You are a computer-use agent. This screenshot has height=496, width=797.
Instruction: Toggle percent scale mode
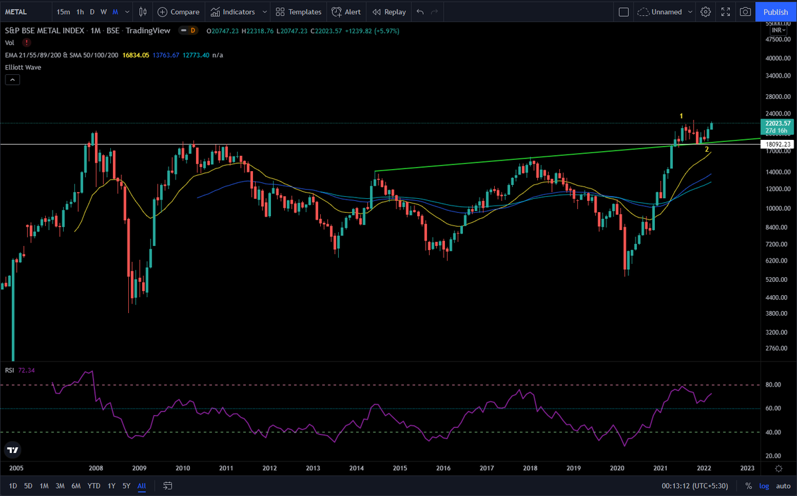tap(749, 486)
